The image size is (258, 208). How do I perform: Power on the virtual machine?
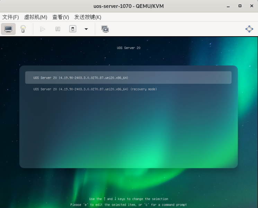[43, 29]
